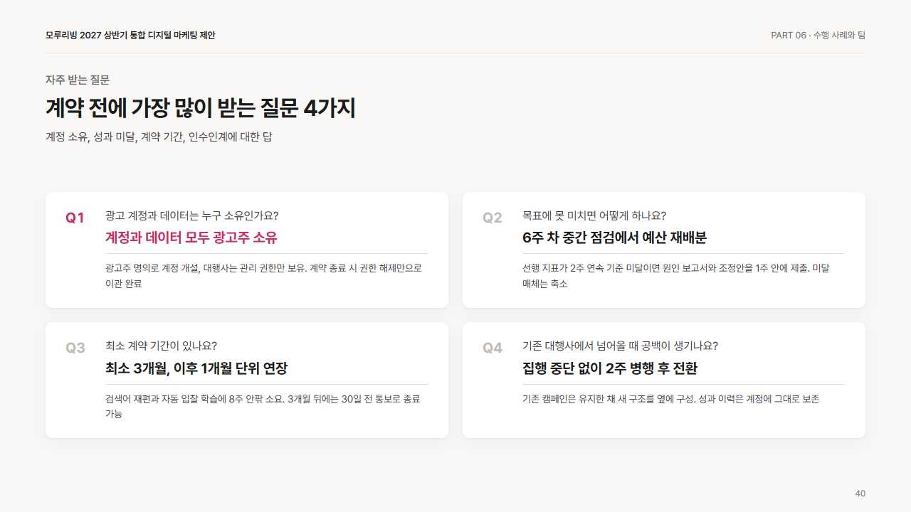Image resolution: width=911 pixels, height=512 pixels.
Task: Click the description line '계정 소유, 성과 미달, 계약 기간, 인수인계에 대한 답'
Action: coord(159,137)
